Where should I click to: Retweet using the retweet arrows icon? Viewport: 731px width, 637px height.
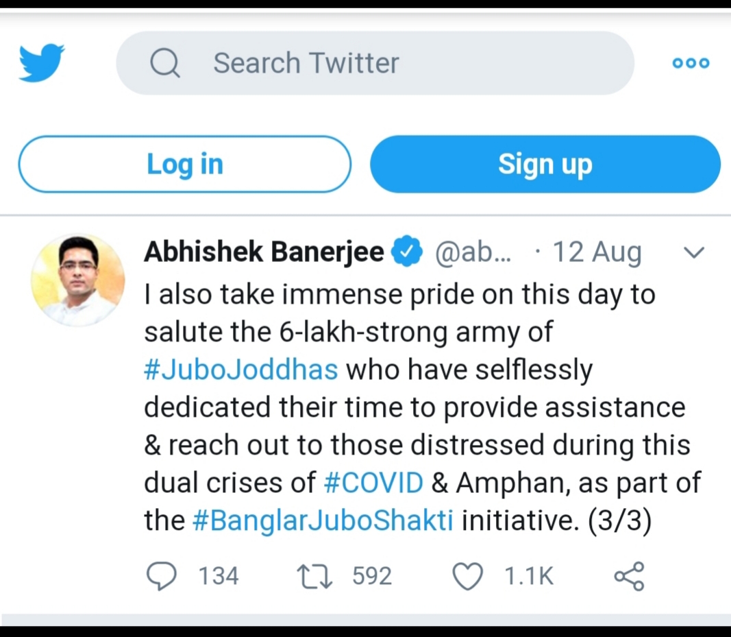pyautogui.click(x=316, y=576)
